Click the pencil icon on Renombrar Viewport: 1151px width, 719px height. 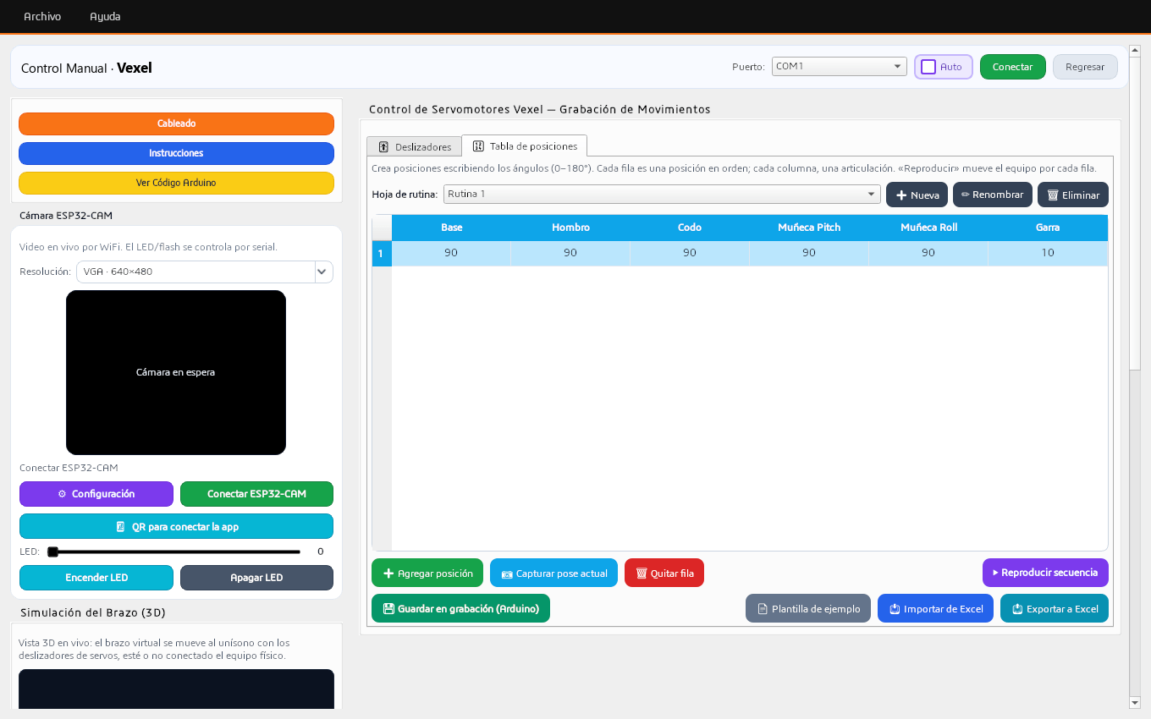(x=965, y=195)
